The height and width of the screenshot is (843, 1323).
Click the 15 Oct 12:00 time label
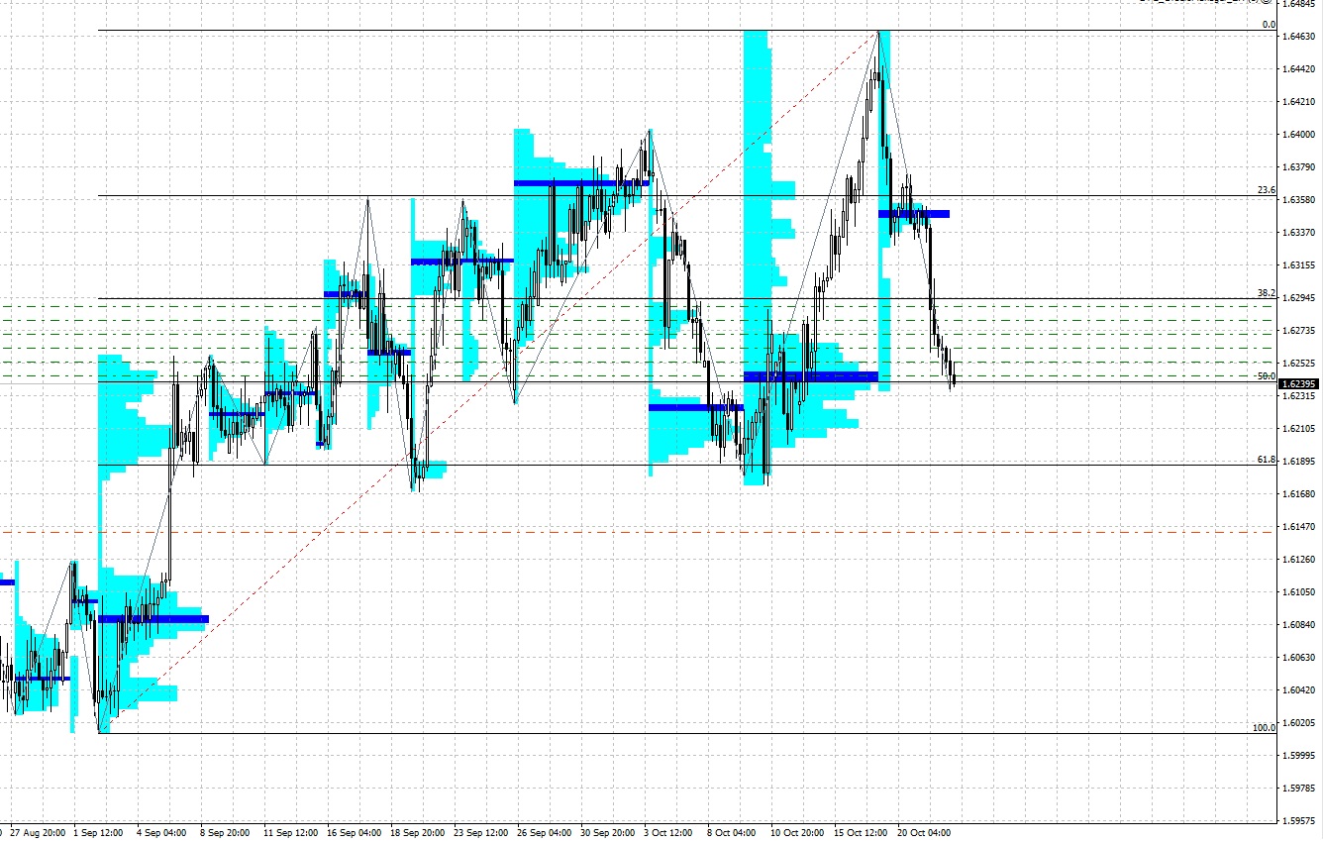pos(861,834)
